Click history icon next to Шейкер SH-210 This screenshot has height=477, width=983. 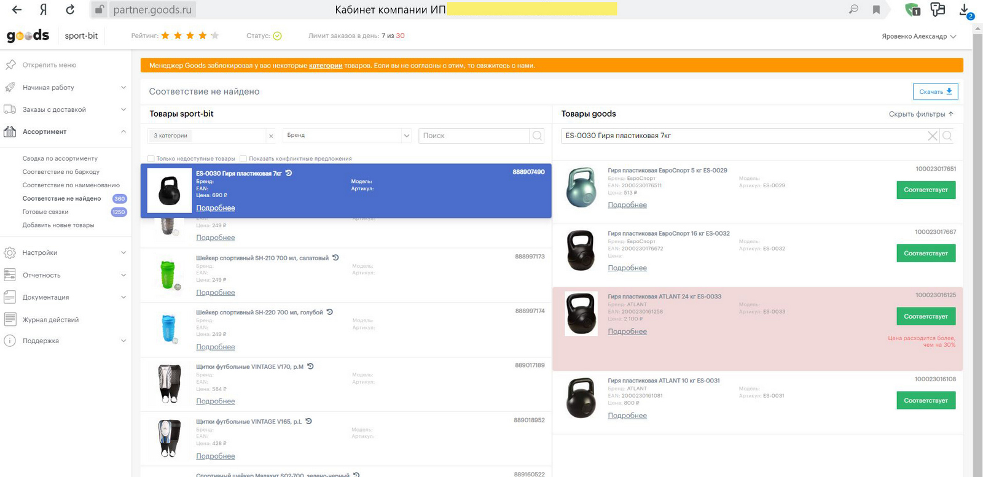click(335, 258)
